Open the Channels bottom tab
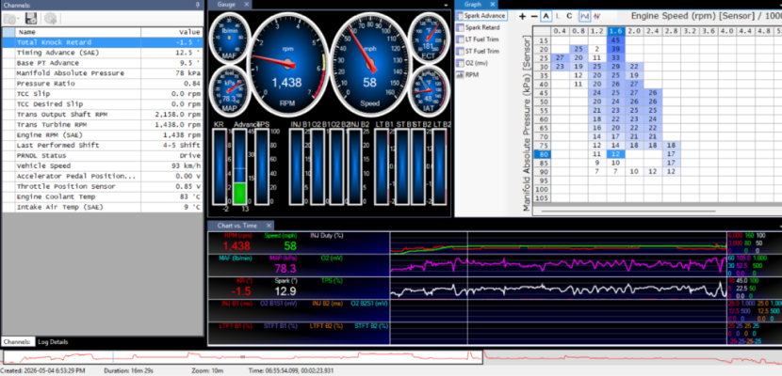782x376 pixels. [18, 341]
